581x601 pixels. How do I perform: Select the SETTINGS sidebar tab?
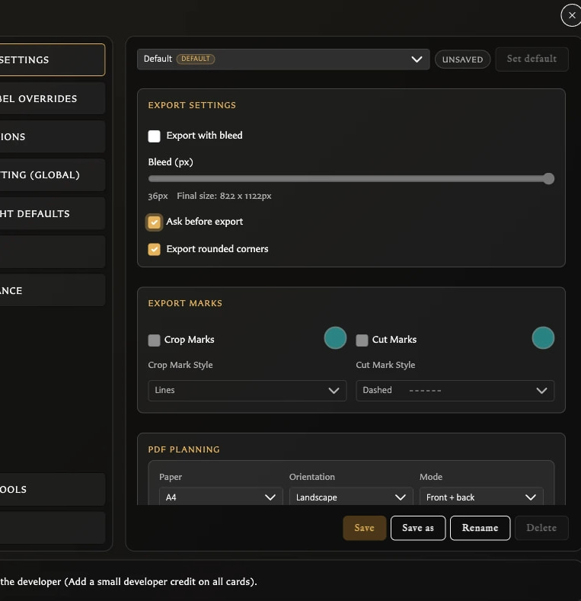(x=52, y=59)
